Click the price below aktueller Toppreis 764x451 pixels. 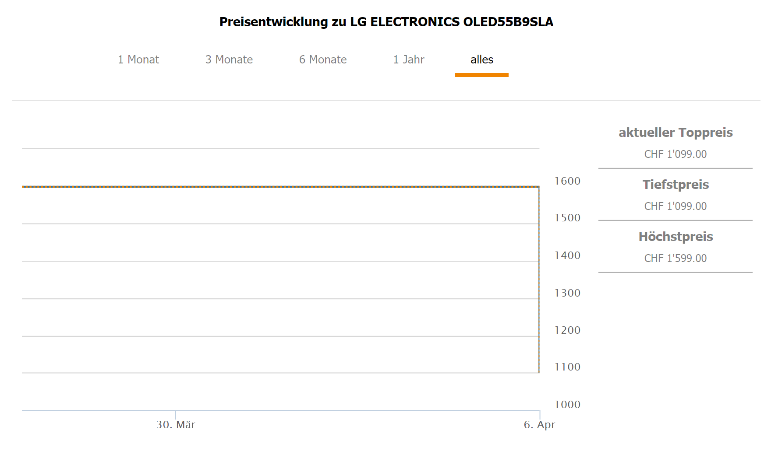click(x=675, y=154)
